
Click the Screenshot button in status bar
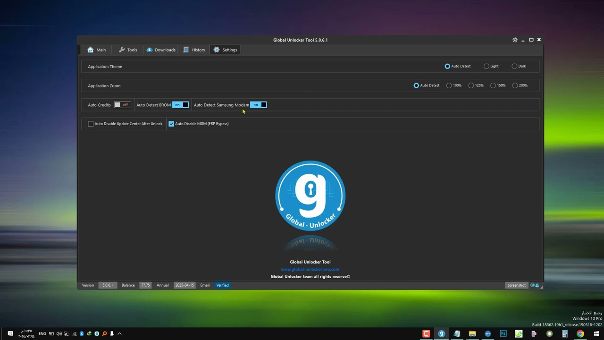tap(516, 285)
